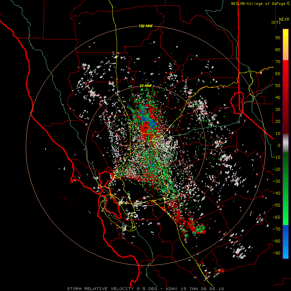
Task: Click the -70 value on the velocity scale
Action: [276, 229]
